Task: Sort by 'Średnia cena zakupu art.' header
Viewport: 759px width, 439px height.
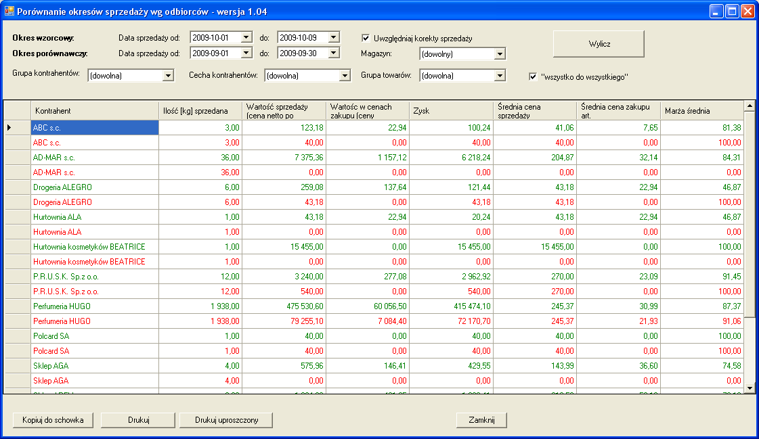Action: [619, 111]
